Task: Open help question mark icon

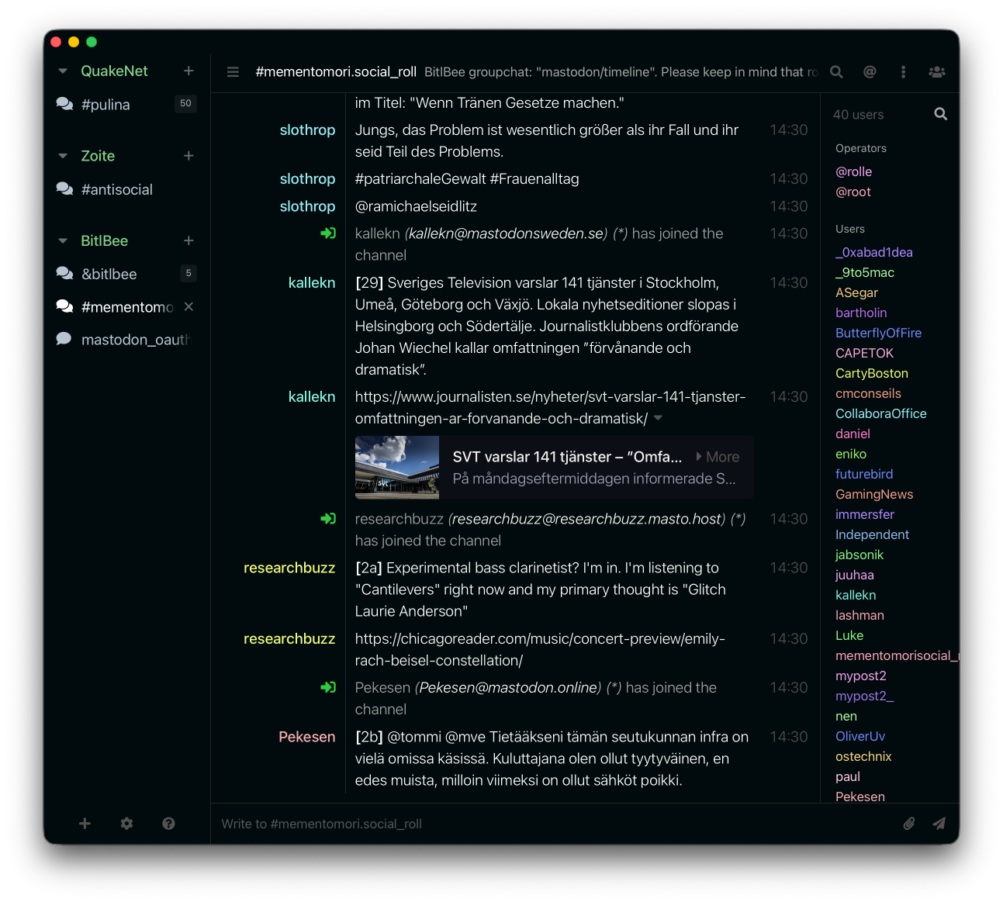Action: 168,824
